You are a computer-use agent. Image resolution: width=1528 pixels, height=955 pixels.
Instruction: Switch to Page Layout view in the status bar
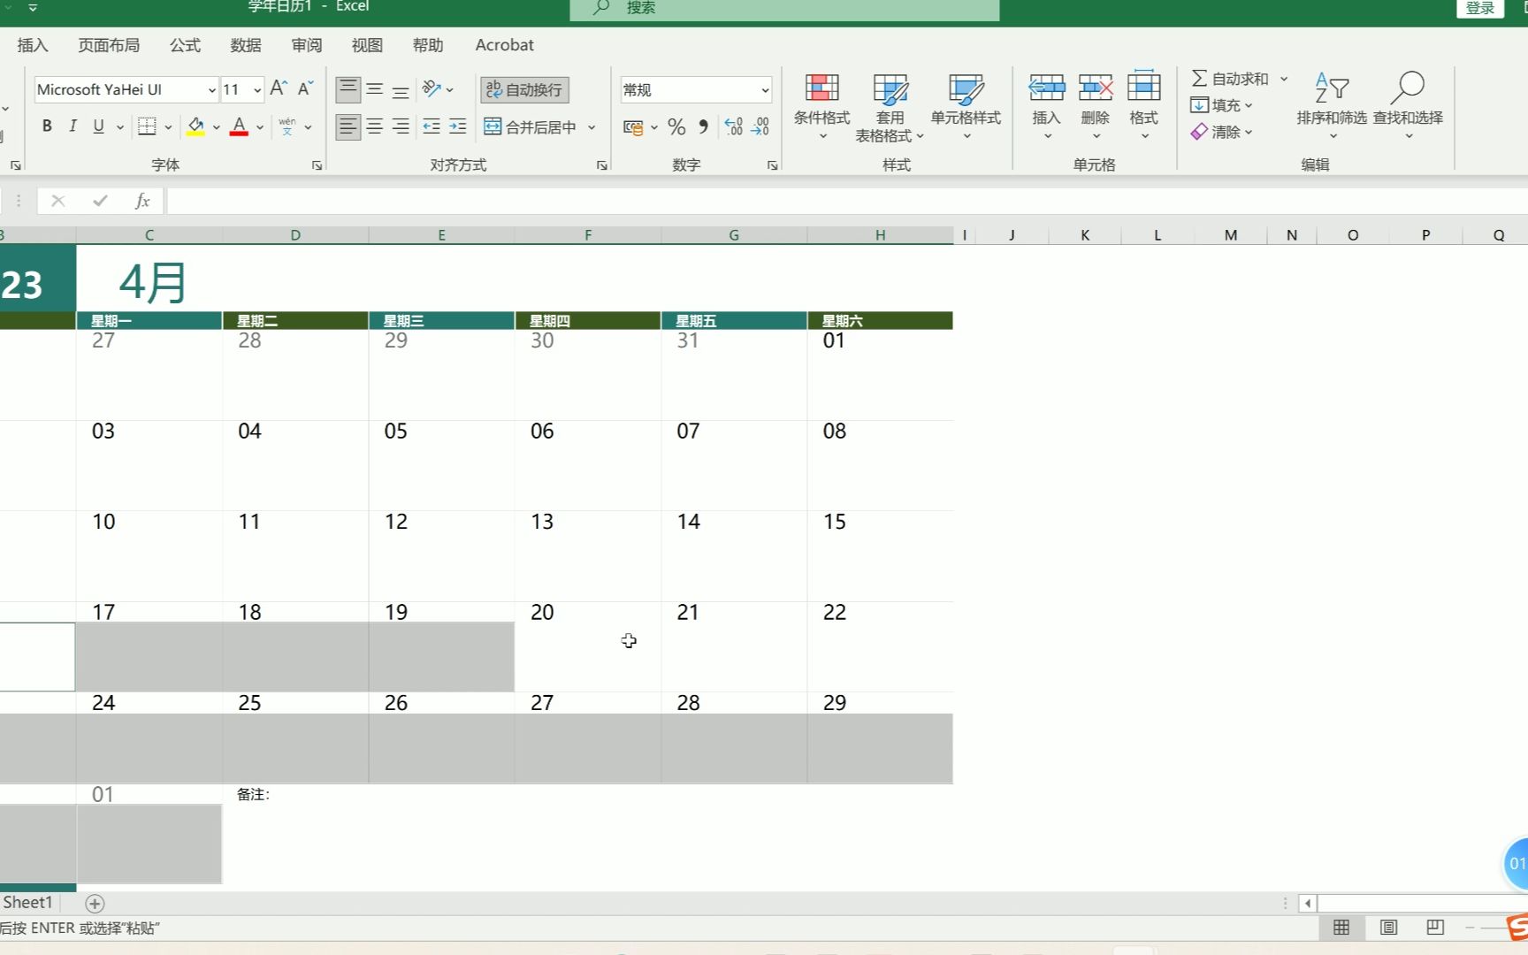(x=1388, y=927)
